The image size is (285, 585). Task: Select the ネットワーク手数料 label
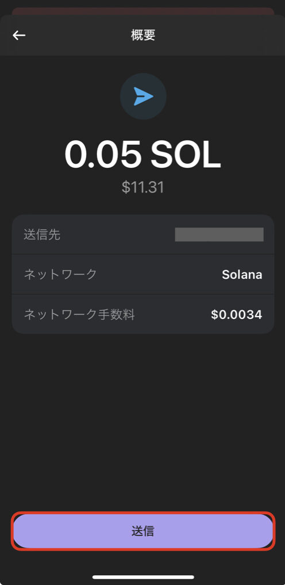(79, 314)
